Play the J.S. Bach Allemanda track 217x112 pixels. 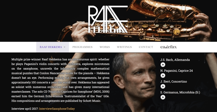click(x=163, y=65)
